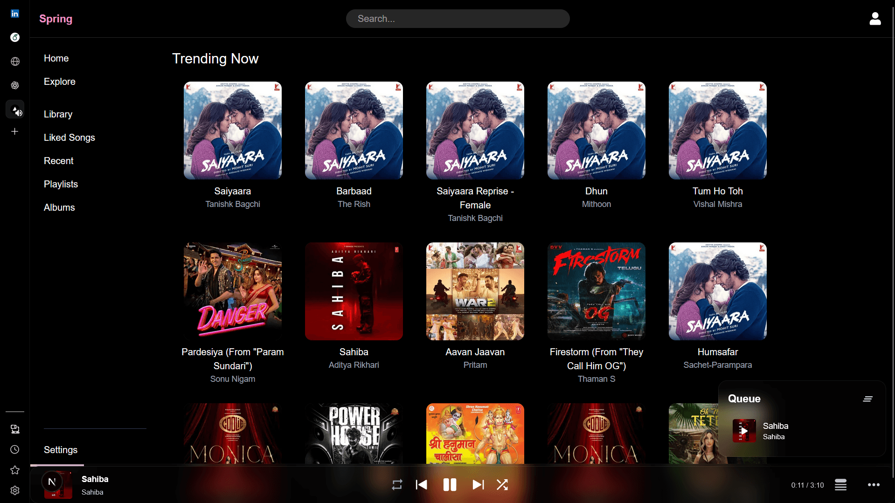This screenshot has width=895, height=503.
Task: Click artist Vishal Mishra
Action: coord(718,204)
